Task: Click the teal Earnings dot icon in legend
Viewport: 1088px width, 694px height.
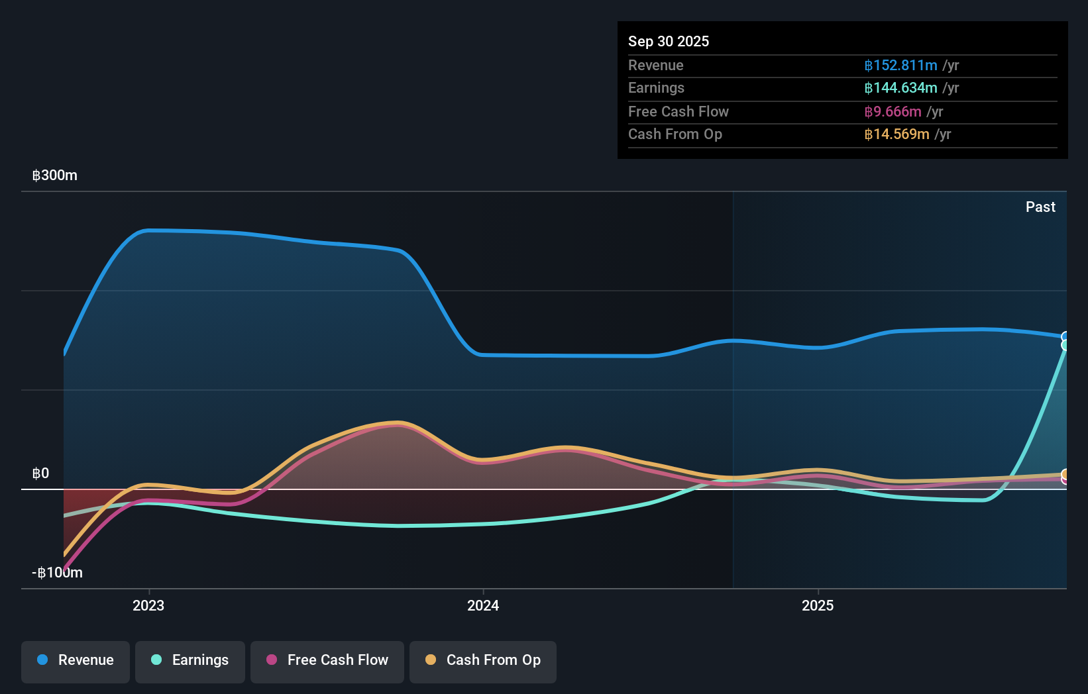Action: point(156,660)
